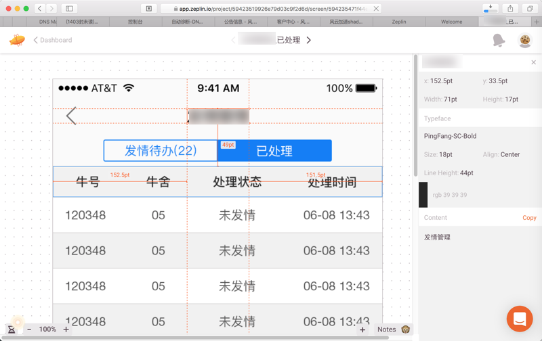Click the 发情管理 content text
The height and width of the screenshot is (341, 542).
437,237
